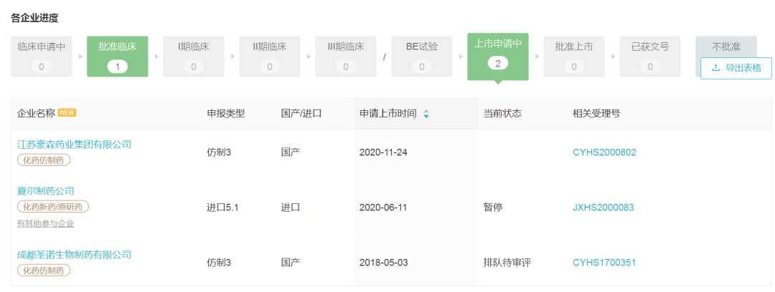Select the 已获文号 stage tab

650,57
